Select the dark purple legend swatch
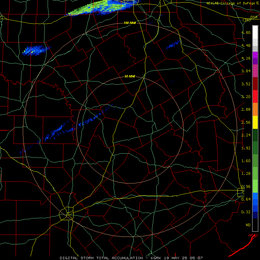The width and height of the screenshot is (260, 260). 255,61
